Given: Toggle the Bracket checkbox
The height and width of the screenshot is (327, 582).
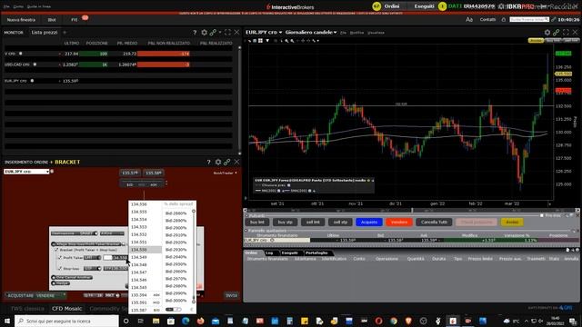Looking at the screenshot, I should click(56, 250).
